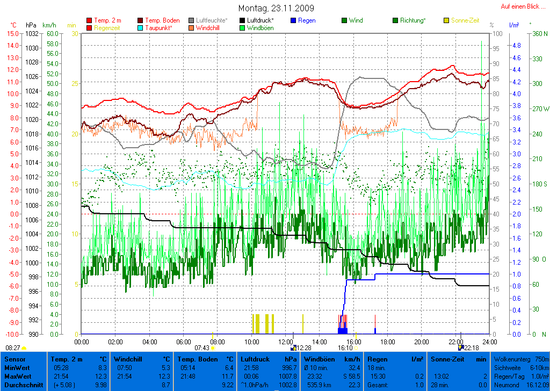550x391 pixels.
Task: Click the blue Regen legend square
Action: (293, 20)
